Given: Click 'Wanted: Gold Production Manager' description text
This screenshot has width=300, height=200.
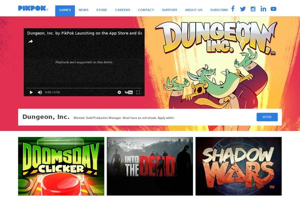Looking at the screenshot, I should [x=124, y=118].
